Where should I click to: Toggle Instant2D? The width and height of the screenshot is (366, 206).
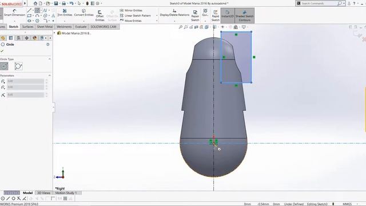coord(228,15)
